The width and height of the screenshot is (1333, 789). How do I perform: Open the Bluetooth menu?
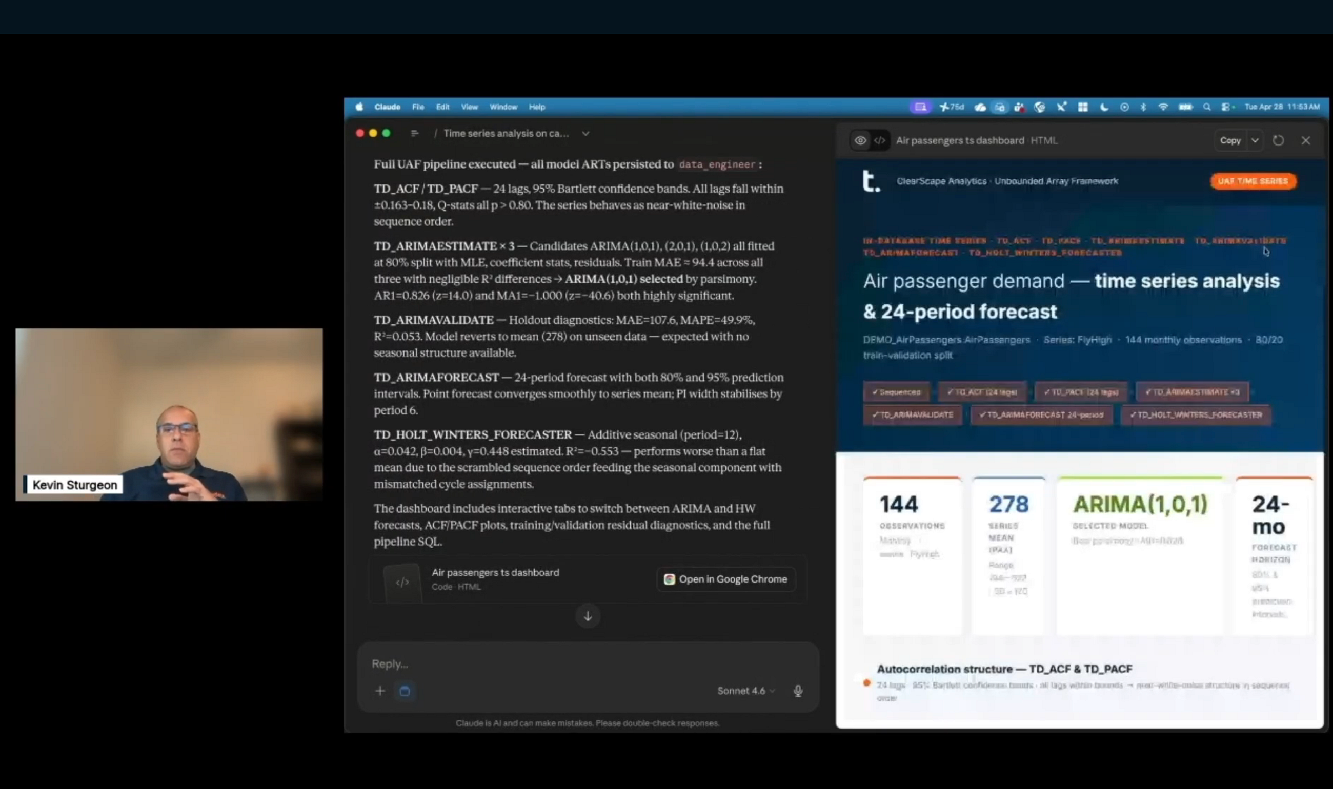[x=1143, y=108]
